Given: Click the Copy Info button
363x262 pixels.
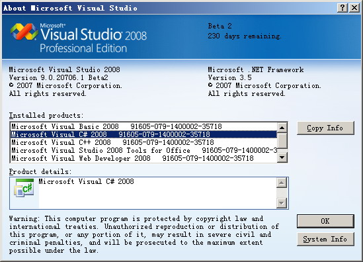Looking at the screenshot, I should click(x=325, y=128).
